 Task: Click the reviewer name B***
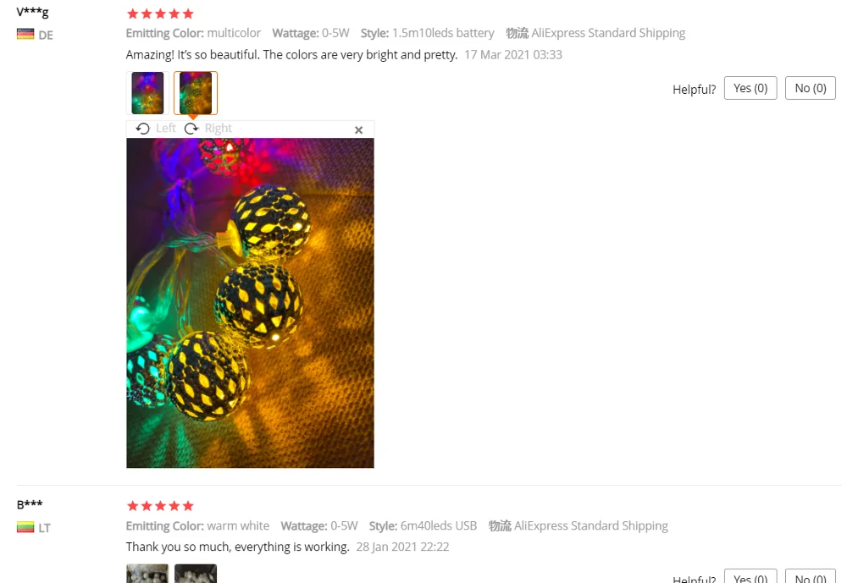pos(29,504)
